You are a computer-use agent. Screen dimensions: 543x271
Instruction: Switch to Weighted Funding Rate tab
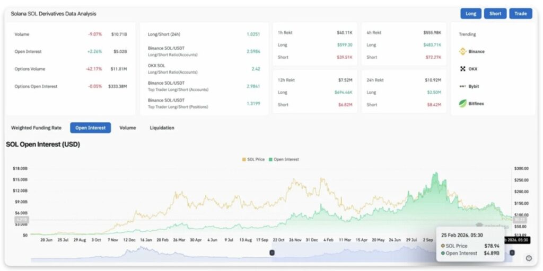tap(36, 128)
